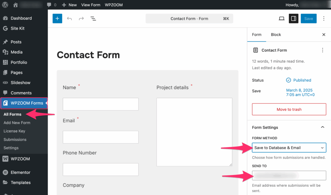Select WPZOOM Forms menu item
This screenshot has height=195, width=331.
tap(24, 103)
